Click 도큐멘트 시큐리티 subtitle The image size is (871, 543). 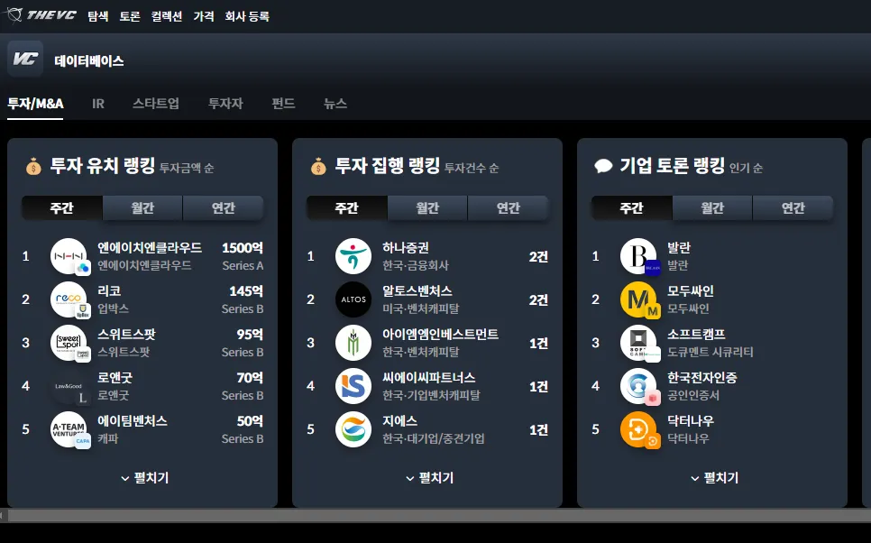[x=711, y=352]
